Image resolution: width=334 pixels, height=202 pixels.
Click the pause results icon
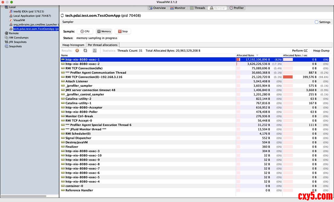pos(77,51)
